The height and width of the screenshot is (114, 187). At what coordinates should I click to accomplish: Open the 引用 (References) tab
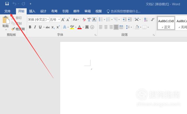pos(65,11)
